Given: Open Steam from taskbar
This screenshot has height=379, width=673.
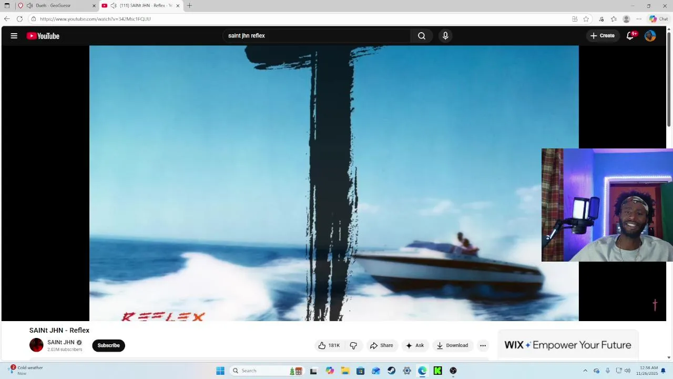Looking at the screenshot, I should (x=391, y=371).
